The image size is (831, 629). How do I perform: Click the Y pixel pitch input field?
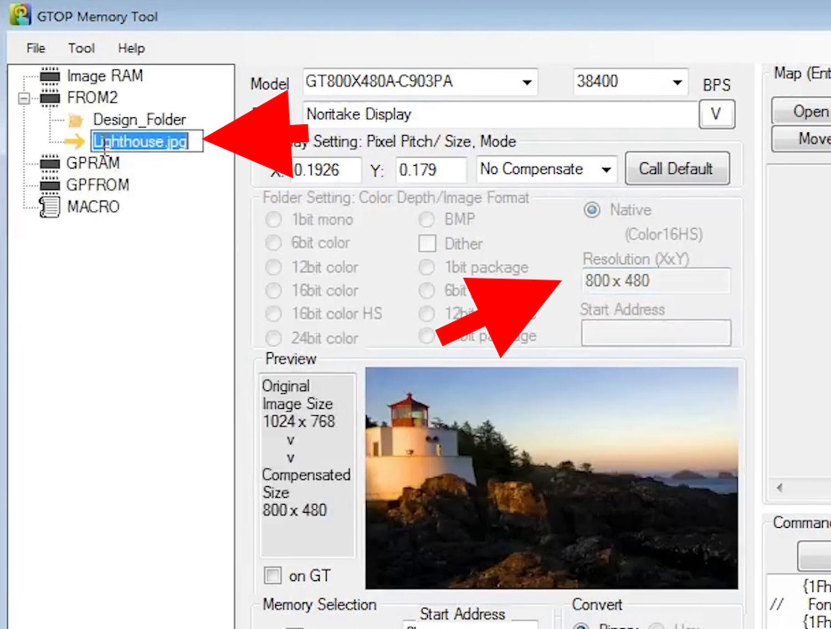pos(430,170)
